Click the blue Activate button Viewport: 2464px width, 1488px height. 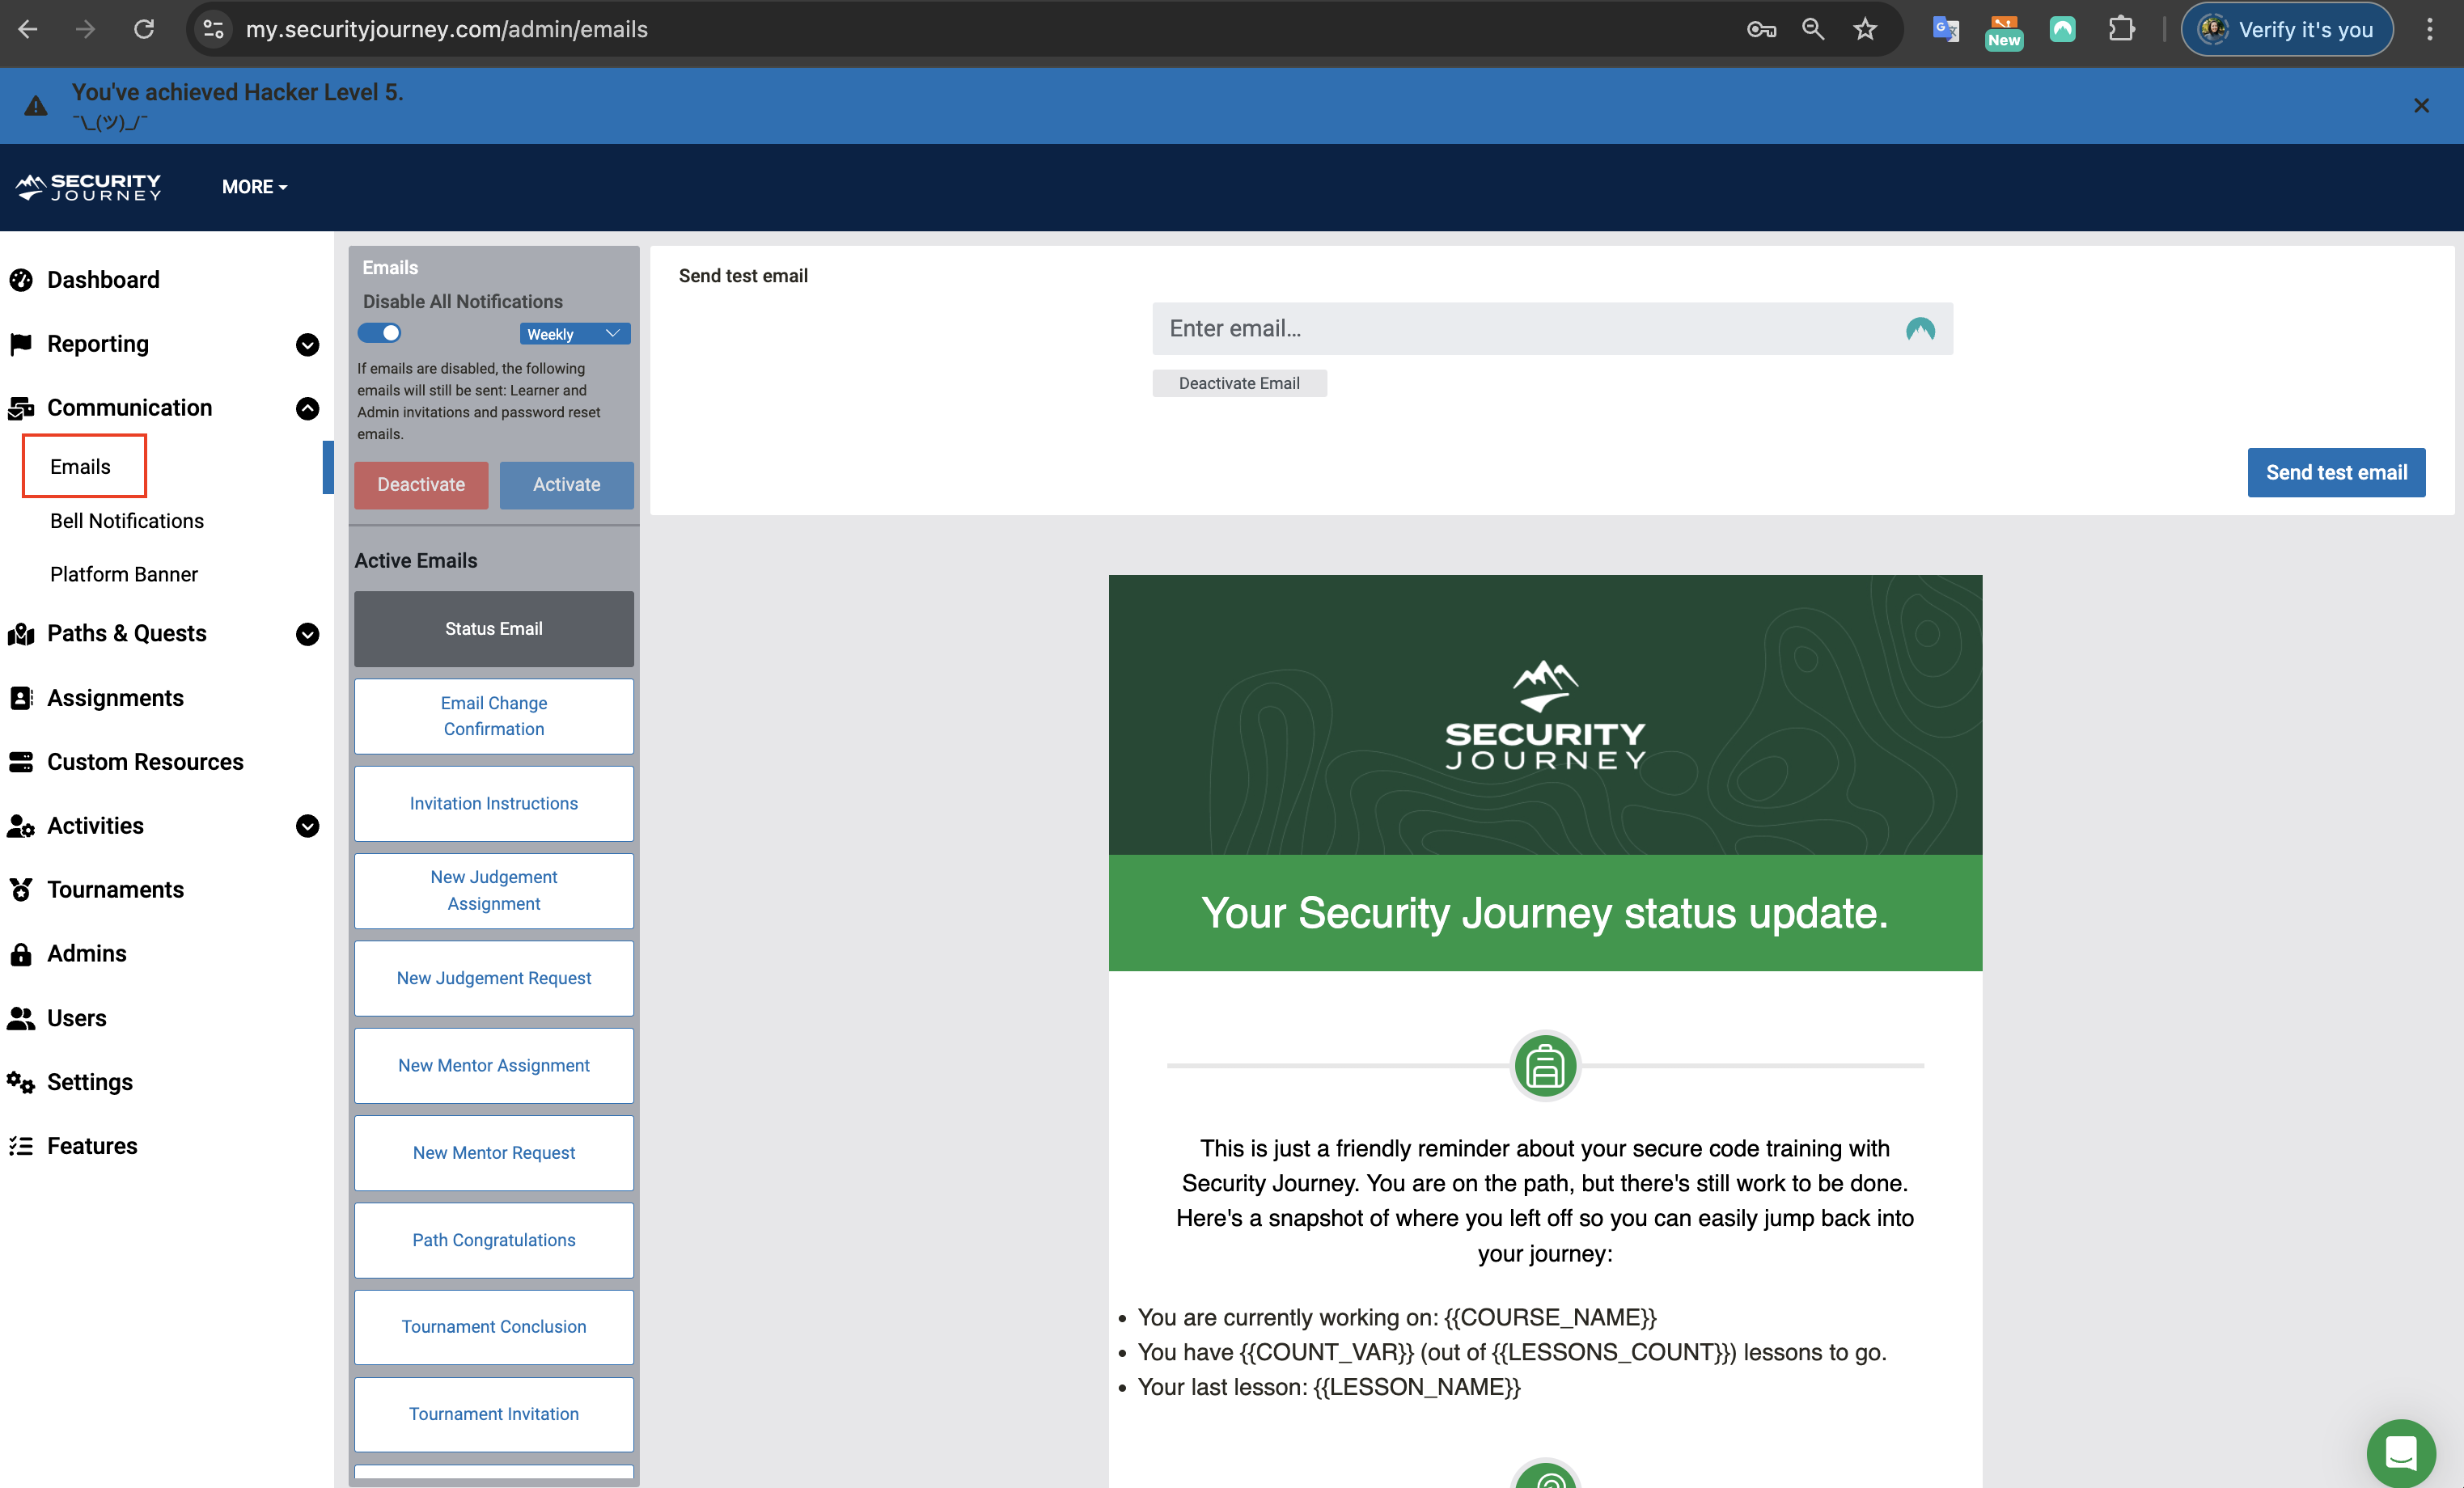coord(567,484)
